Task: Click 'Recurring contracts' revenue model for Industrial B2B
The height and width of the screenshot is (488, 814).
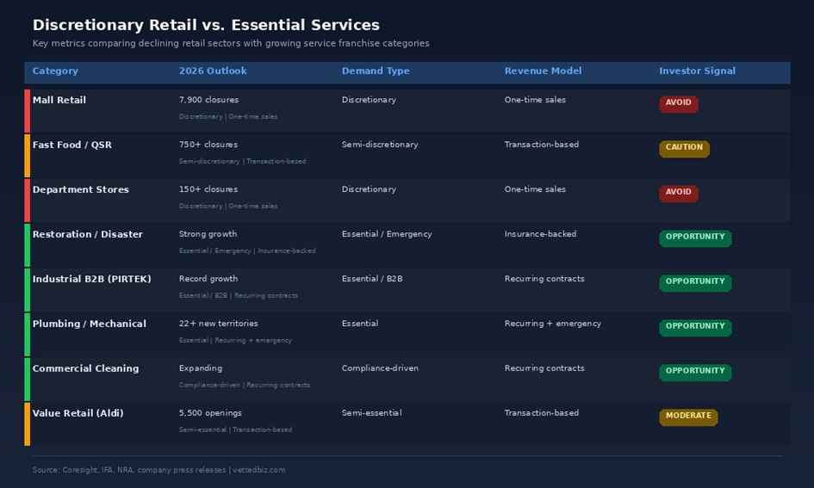Action: pyautogui.click(x=544, y=279)
